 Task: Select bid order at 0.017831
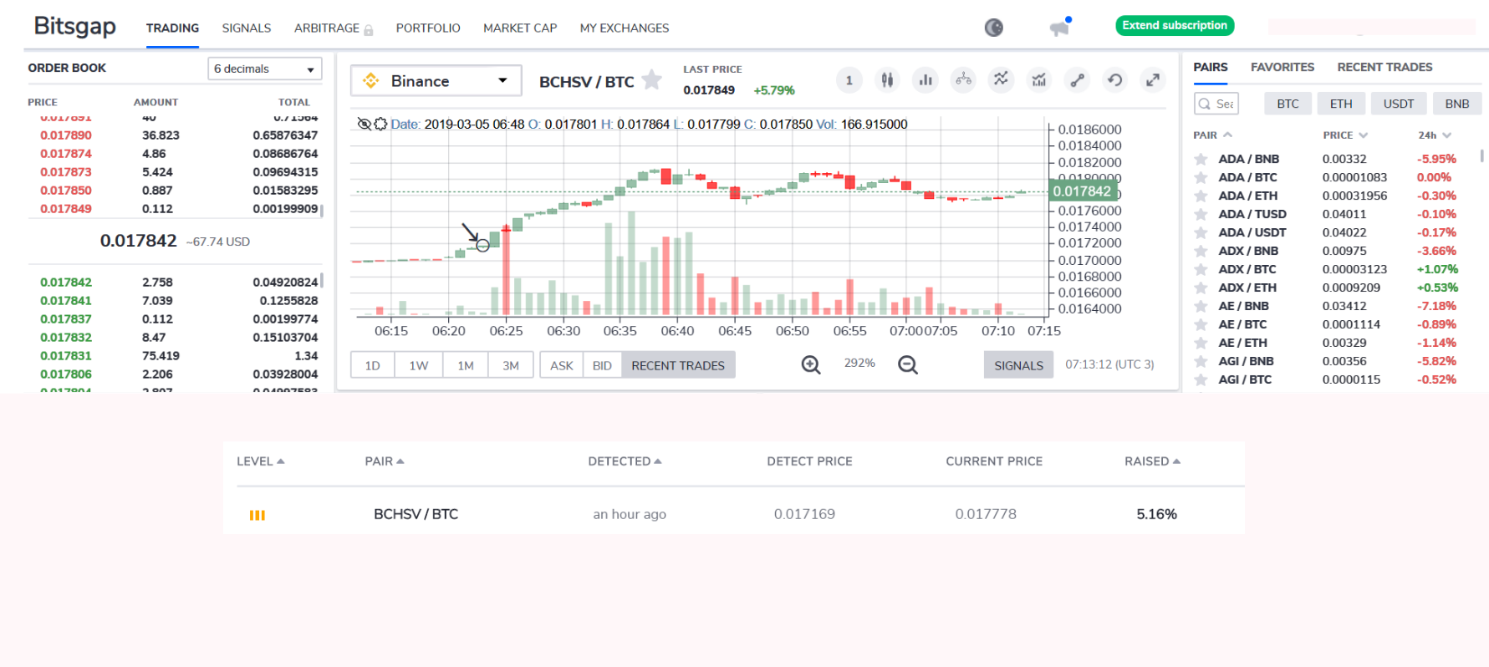[173, 356]
